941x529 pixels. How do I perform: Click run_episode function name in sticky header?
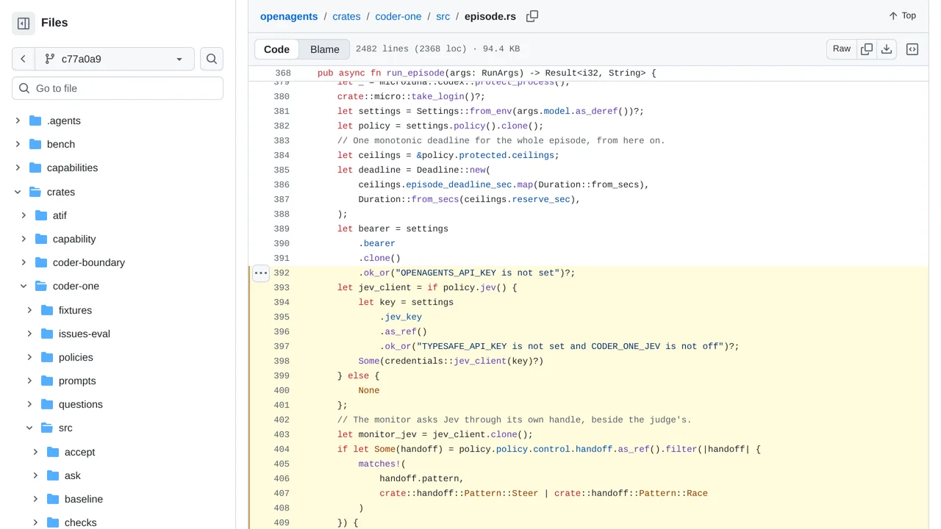coord(415,73)
